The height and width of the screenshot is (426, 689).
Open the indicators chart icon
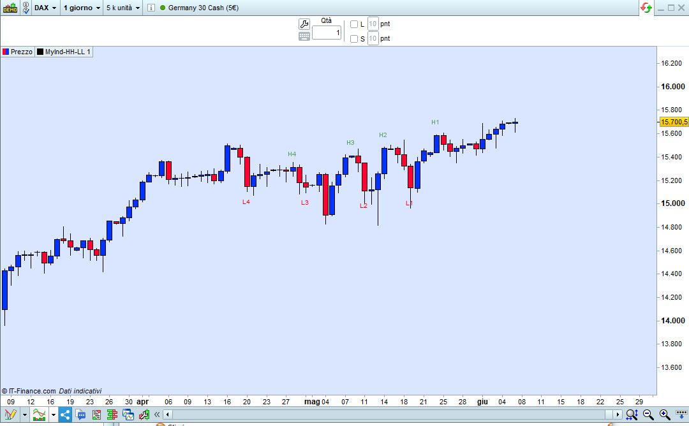tap(39, 414)
